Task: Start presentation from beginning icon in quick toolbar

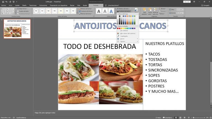Action: 14,2
